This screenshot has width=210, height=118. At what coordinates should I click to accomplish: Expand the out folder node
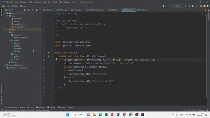pyautogui.click(x=7, y=29)
